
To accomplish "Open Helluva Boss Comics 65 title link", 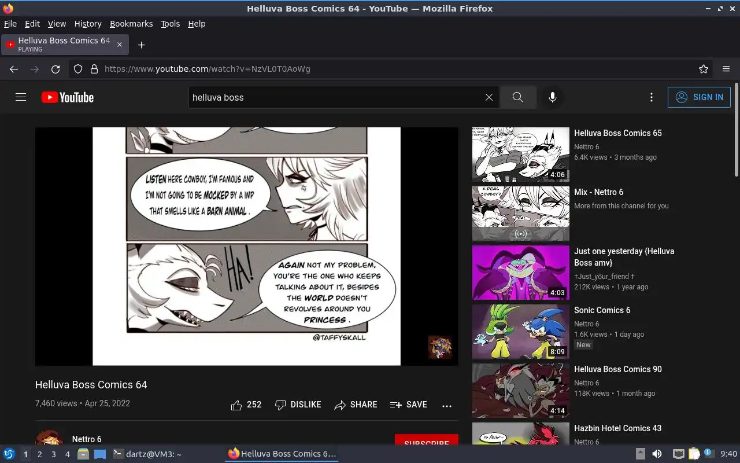I will point(617,133).
